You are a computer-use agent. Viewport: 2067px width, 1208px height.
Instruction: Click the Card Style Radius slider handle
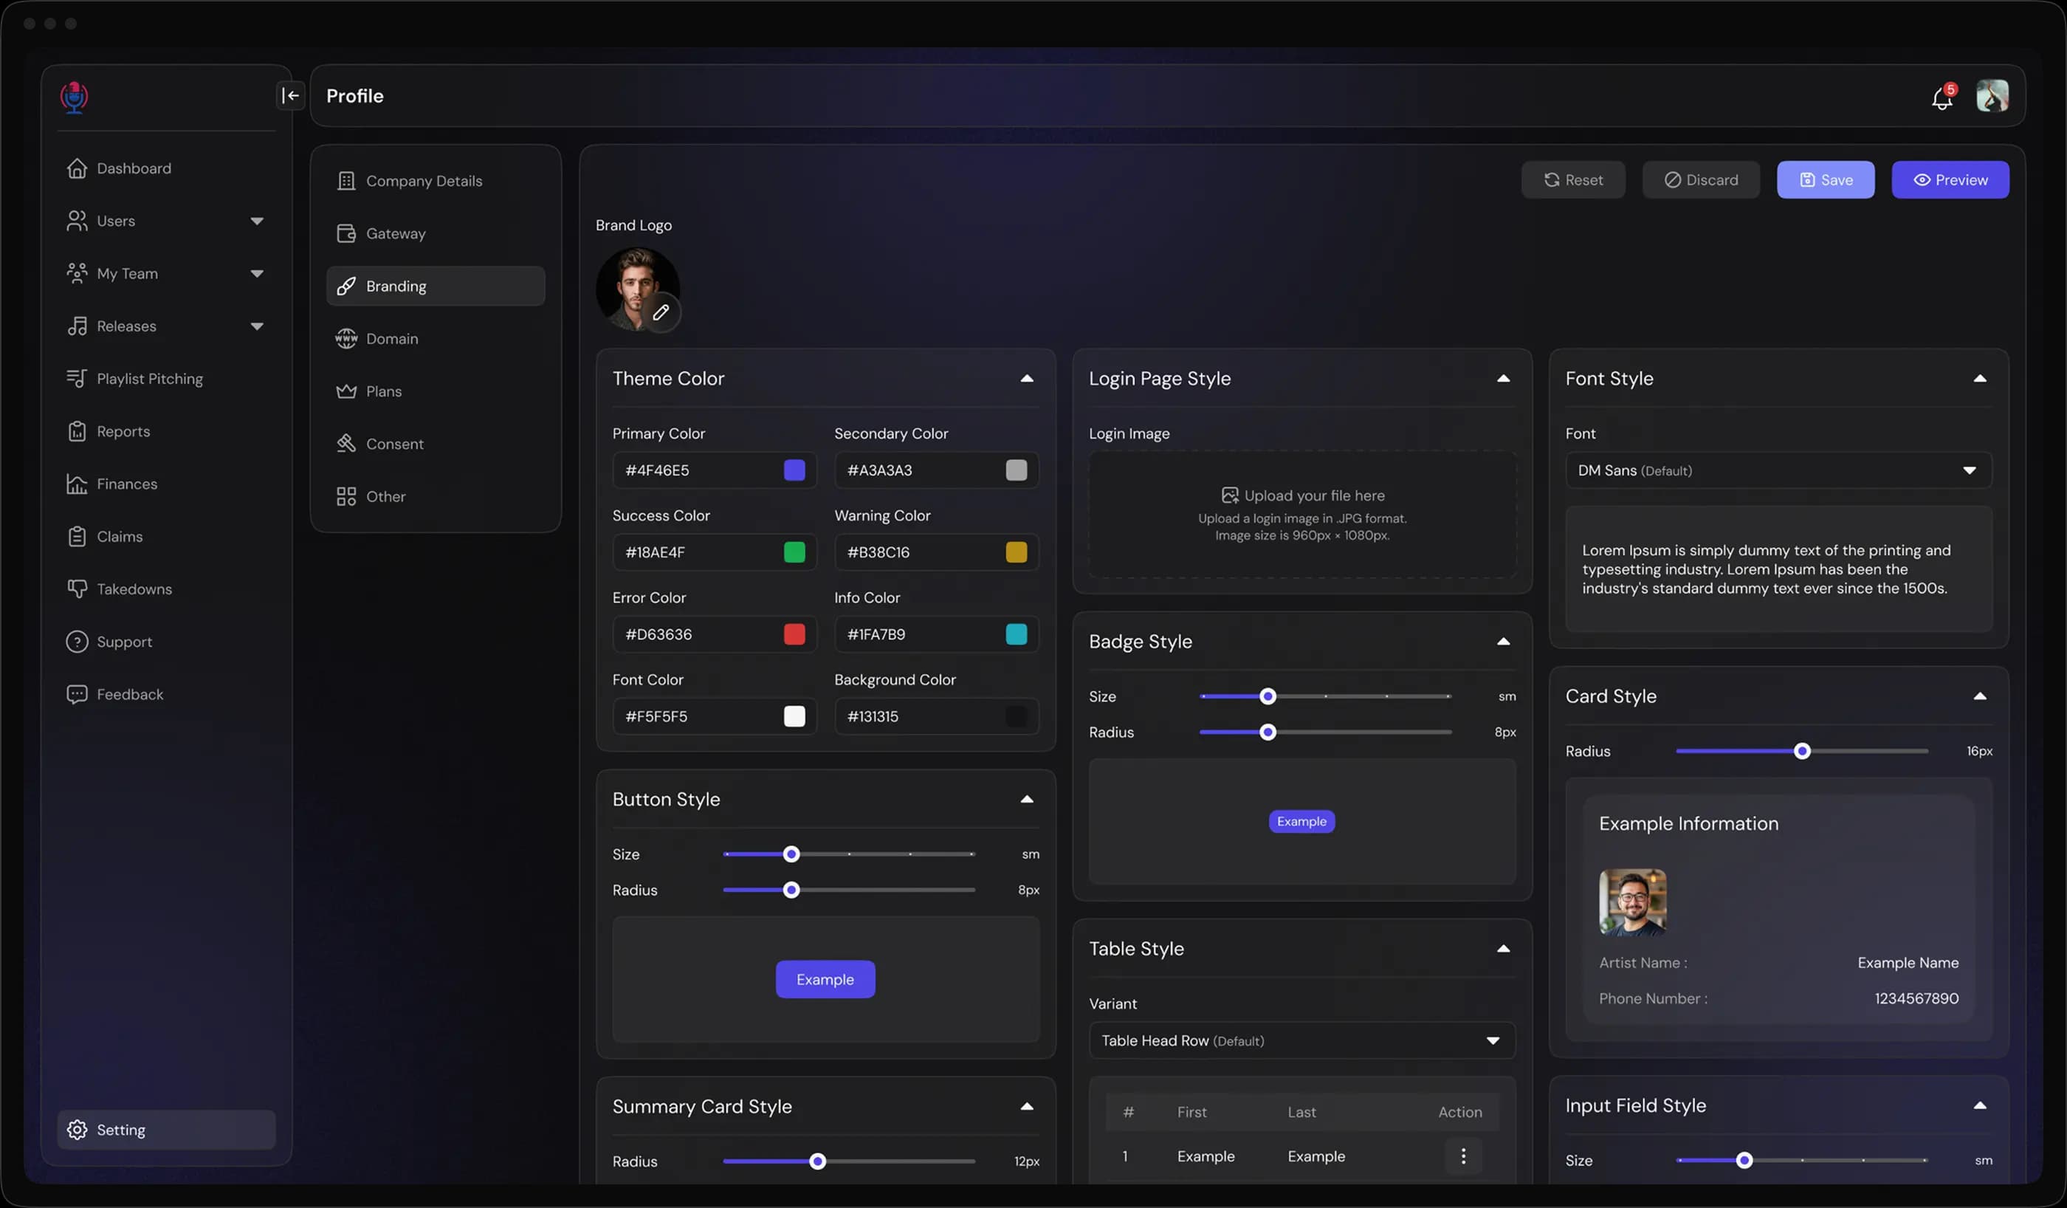click(1801, 751)
